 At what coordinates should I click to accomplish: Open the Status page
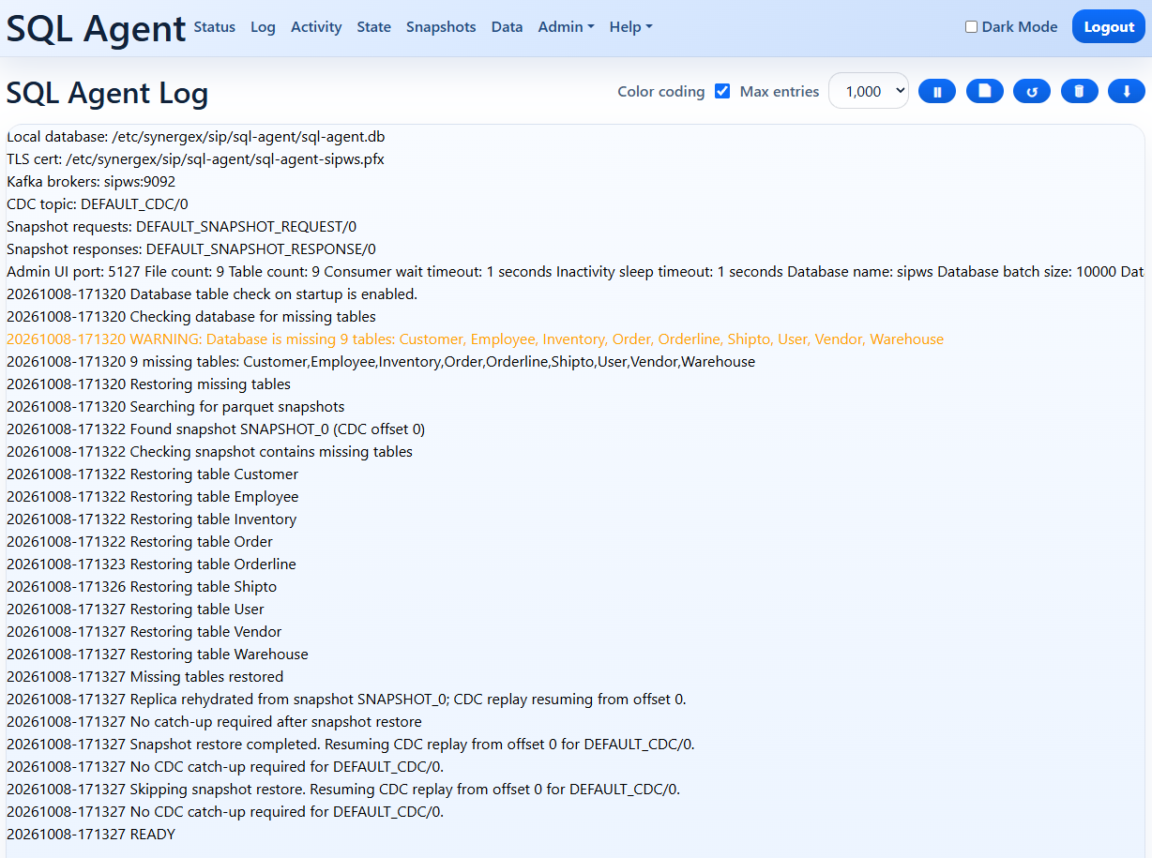coord(214,27)
